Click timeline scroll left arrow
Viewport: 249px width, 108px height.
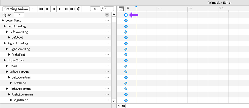coord(119,106)
